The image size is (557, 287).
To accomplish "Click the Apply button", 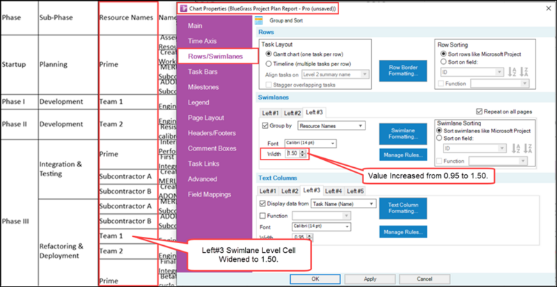I will 370,279.
